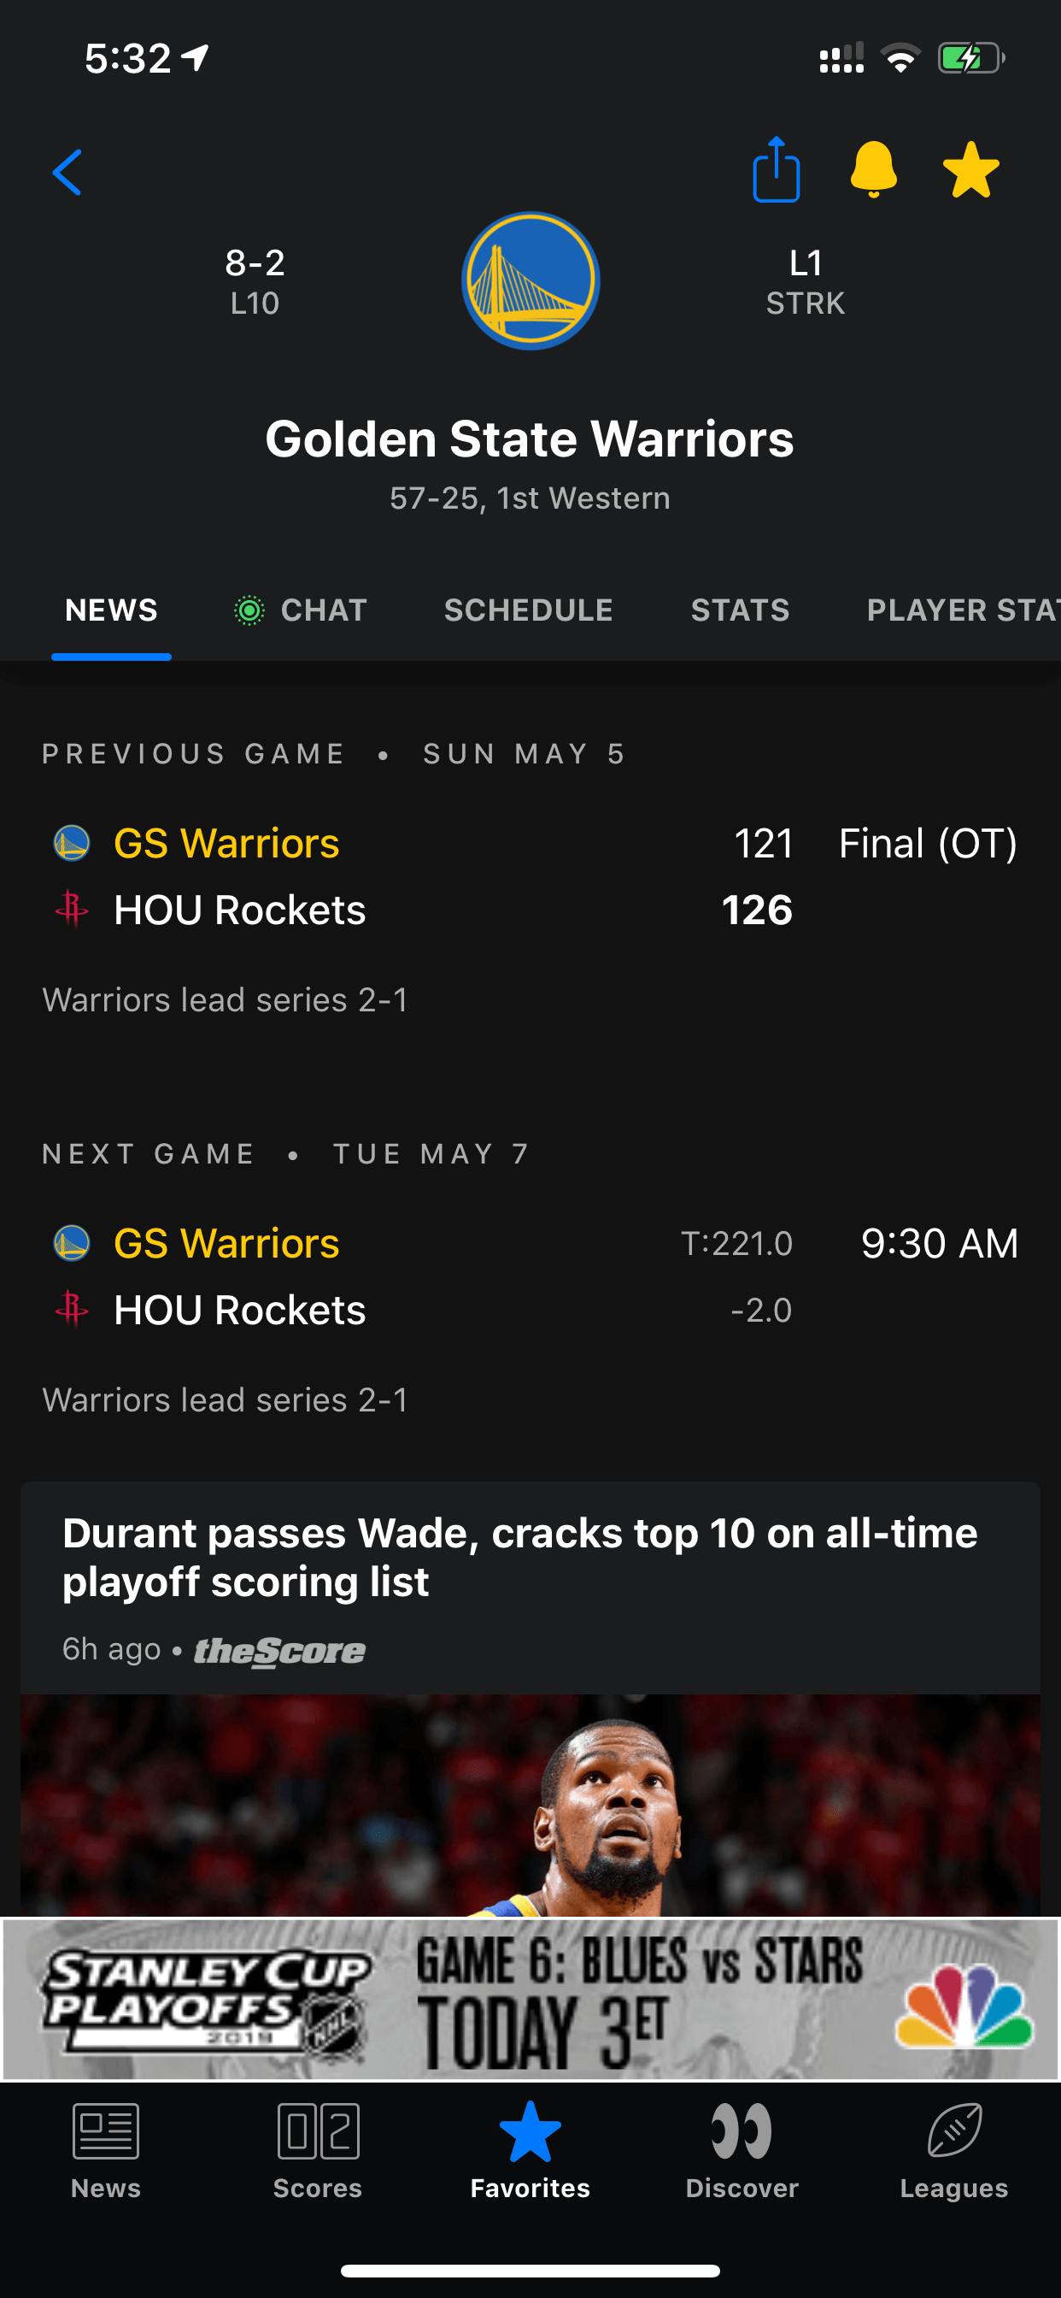The height and width of the screenshot is (2298, 1061).
Task: Toggle the favorite star for Warriors
Action: point(970,170)
